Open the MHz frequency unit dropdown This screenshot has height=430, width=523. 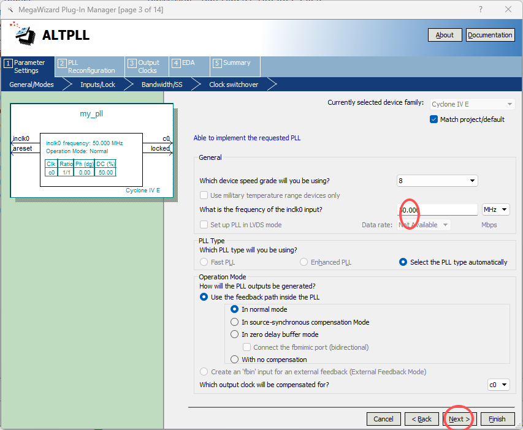point(496,209)
